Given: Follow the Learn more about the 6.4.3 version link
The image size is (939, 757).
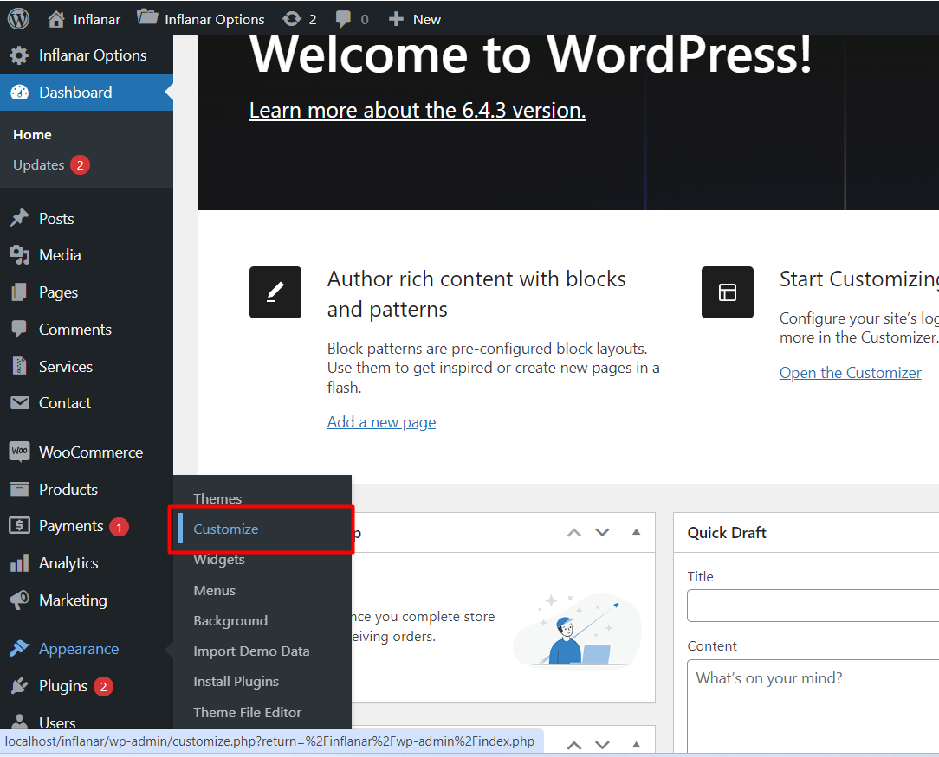Looking at the screenshot, I should click(418, 110).
